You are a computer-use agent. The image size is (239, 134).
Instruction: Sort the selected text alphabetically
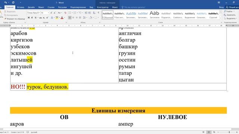94,13
